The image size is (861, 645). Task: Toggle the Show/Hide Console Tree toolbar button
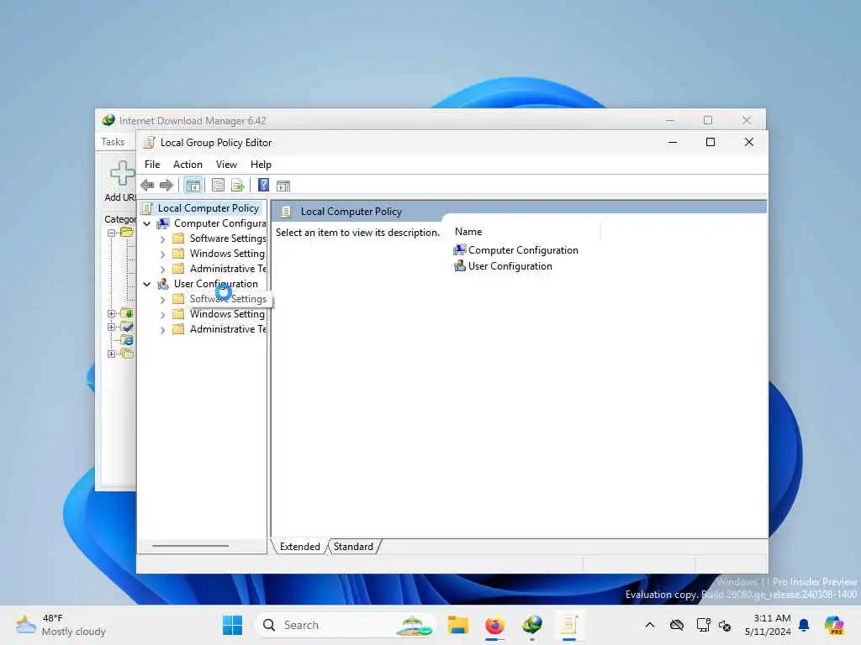pyautogui.click(x=193, y=186)
